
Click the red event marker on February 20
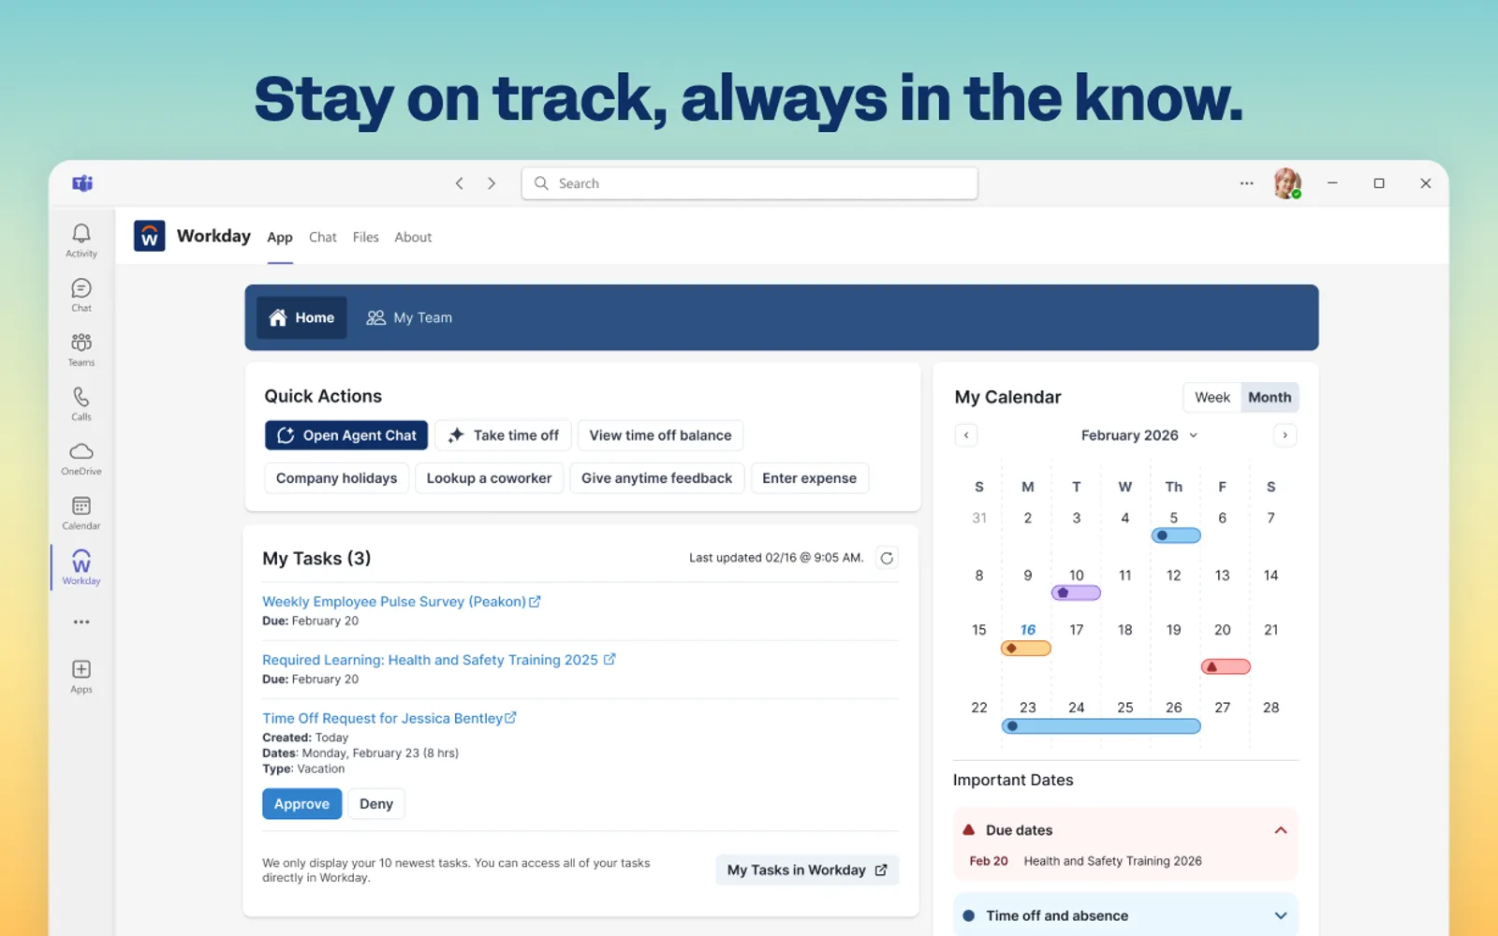coord(1226,666)
